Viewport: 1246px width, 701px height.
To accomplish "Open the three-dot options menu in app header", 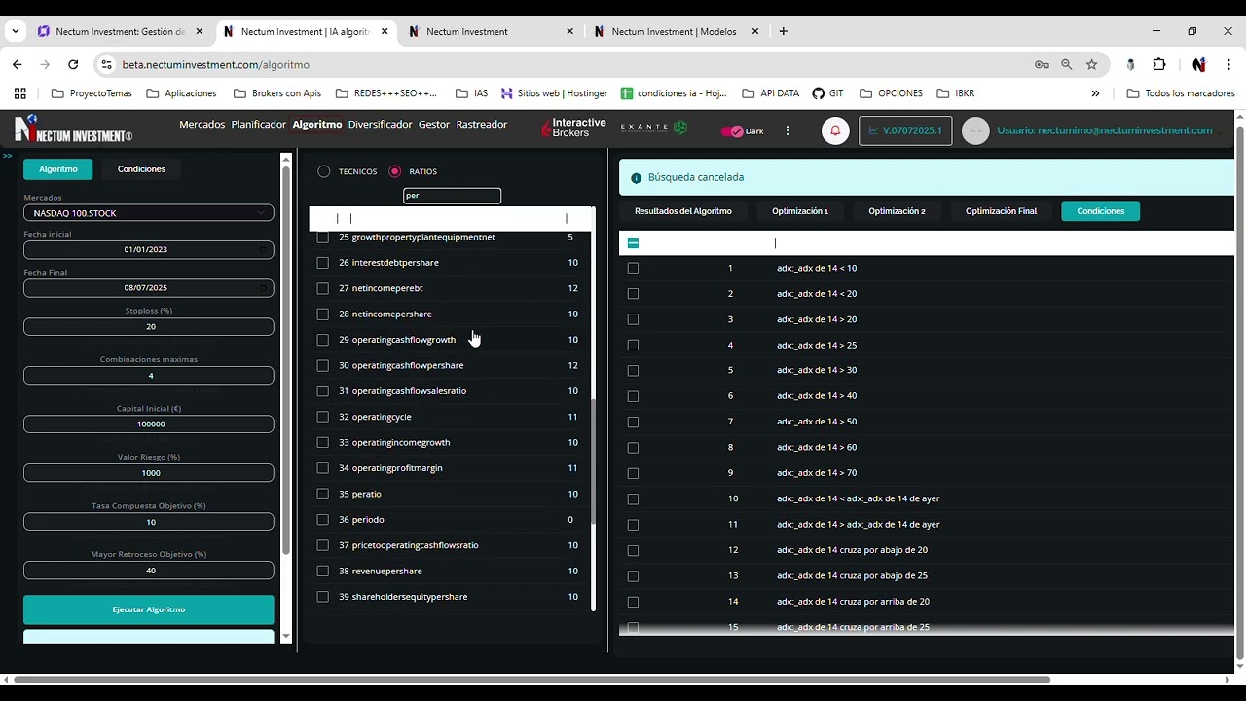I will tap(788, 130).
